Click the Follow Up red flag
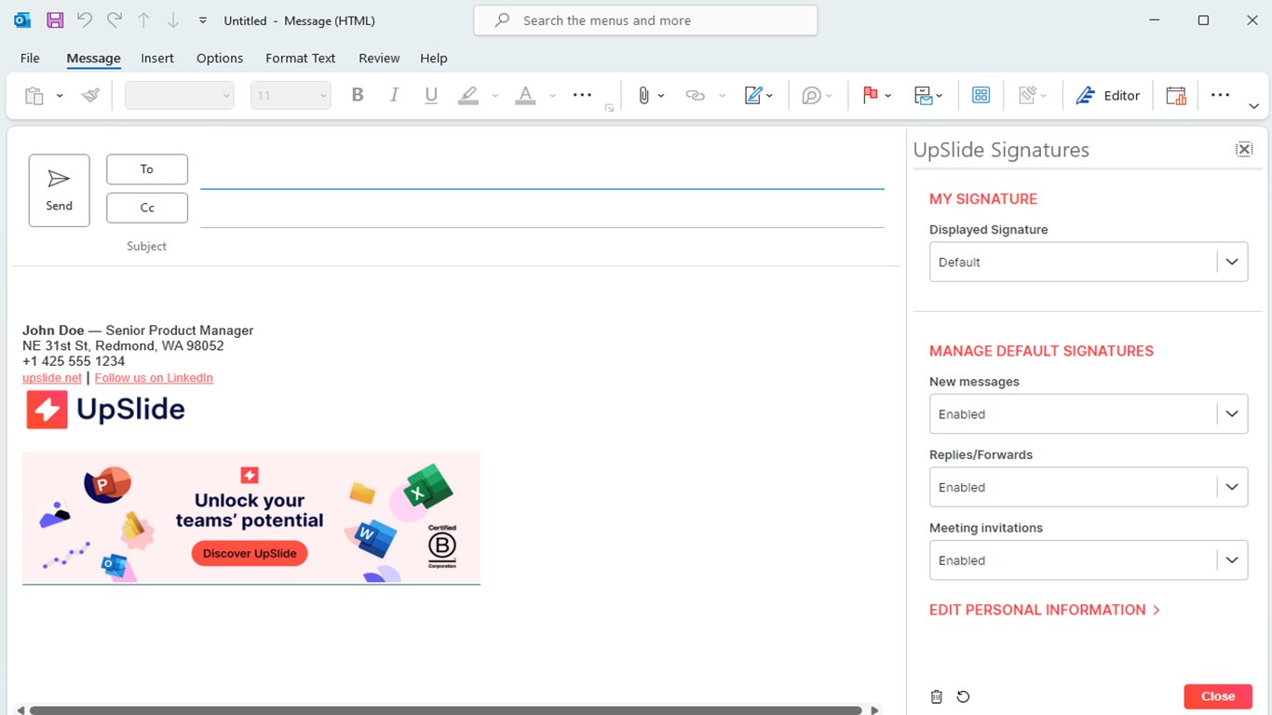 871,95
